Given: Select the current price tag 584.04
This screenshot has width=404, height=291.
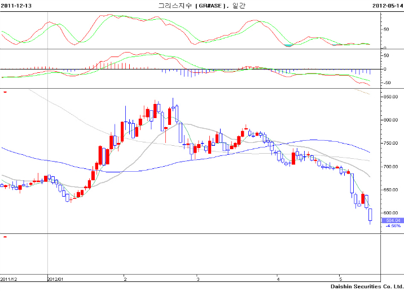Looking at the screenshot, I should pos(391,220).
